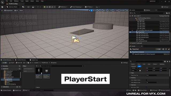171x96 pixels.
Task: Select SM_Ramp in the Outliner
Action: click(x=141, y=39)
